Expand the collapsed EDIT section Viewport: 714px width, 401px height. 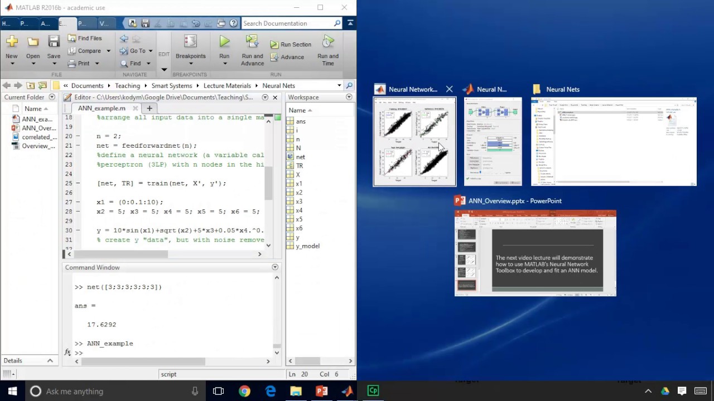pos(163,70)
